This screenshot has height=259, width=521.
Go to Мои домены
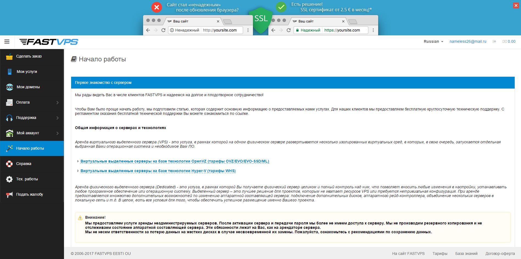(x=32, y=87)
